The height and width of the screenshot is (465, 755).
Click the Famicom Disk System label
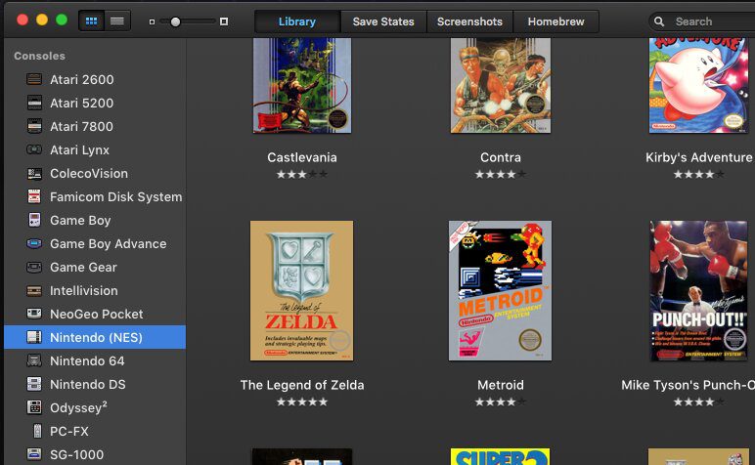(116, 197)
